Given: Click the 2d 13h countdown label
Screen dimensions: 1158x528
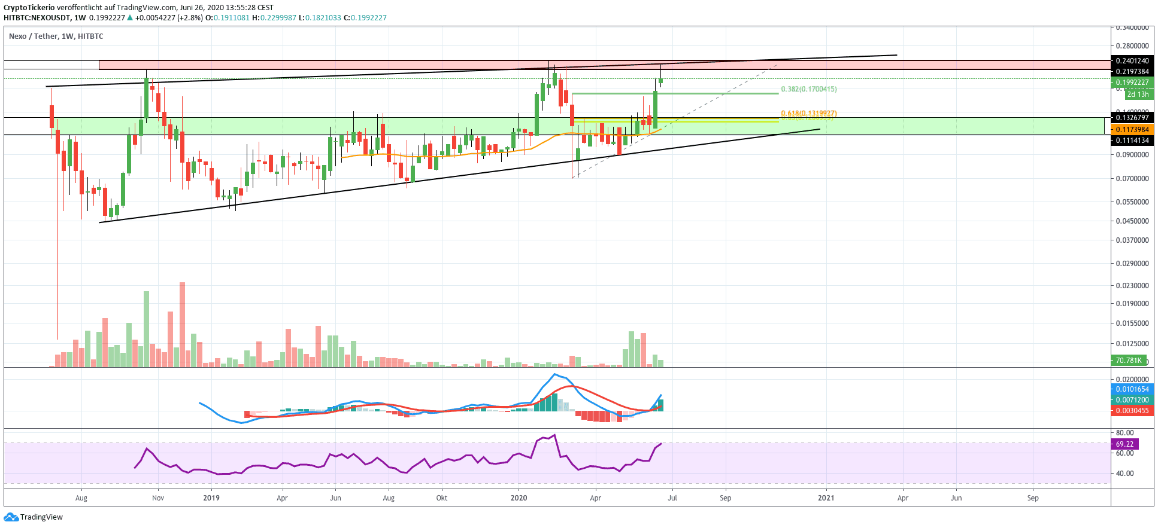Looking at the screenshot, I should (x=1138, y=94).
